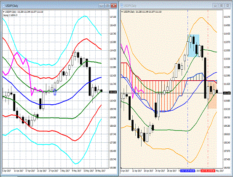Close the right USDJPY Daily chart window

[228, 5]
